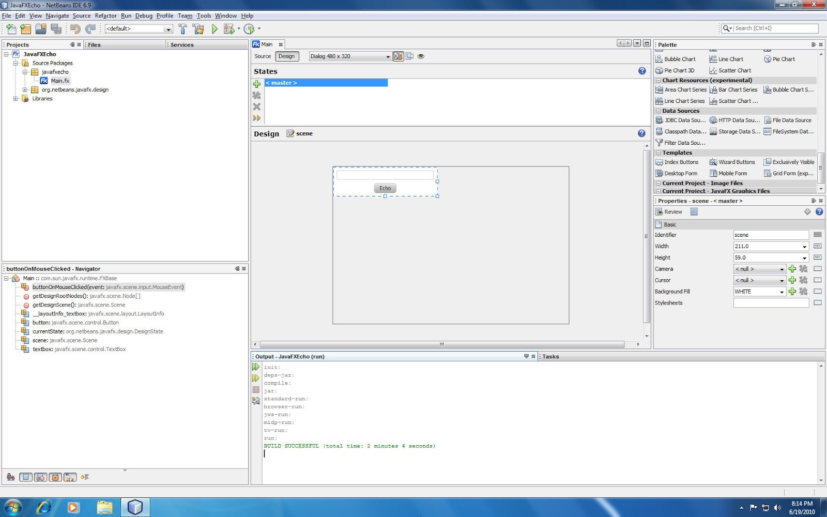The width and height of the screenshot is (827, 517).
Task: Open the Refactor menu
Action: [105, 16]
